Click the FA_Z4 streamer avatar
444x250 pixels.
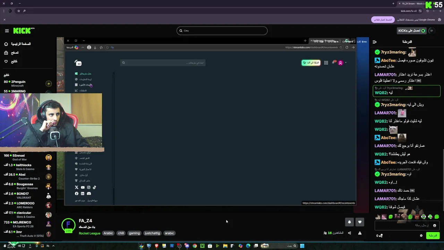tap(68, 225)
